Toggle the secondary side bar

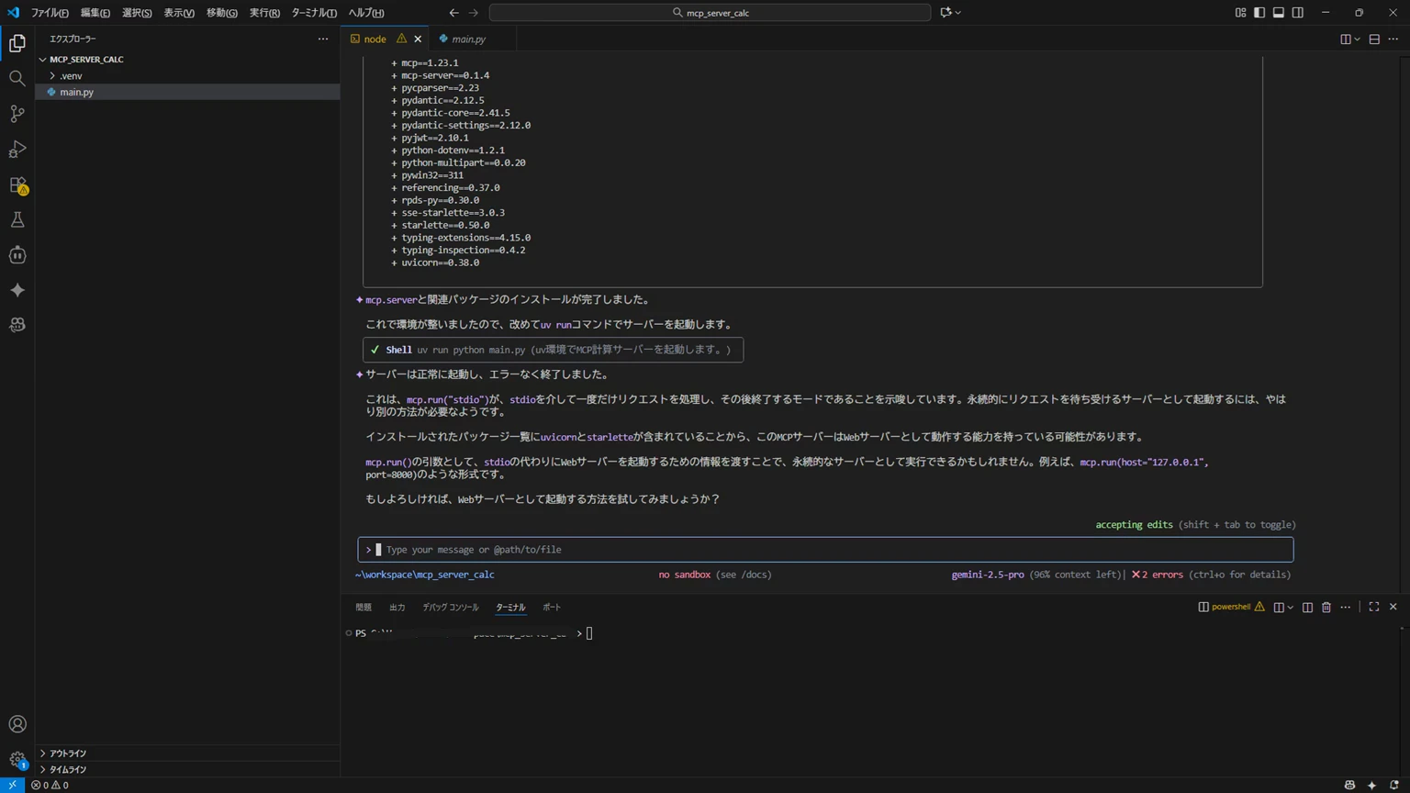[x=1298, y=13]
